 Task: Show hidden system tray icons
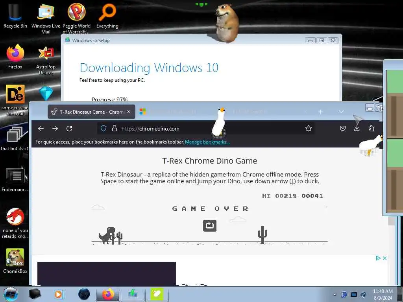click(335, 295)
